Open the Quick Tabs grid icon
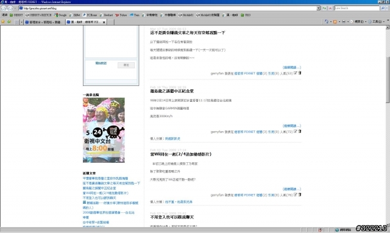The height and width of the screenshot is (233, 390). [x=16, y=22]
